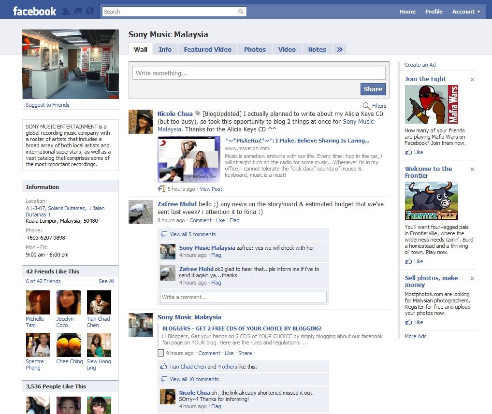
Task: Click Suggest to Friends link
Action: click(x=47, y=105)
